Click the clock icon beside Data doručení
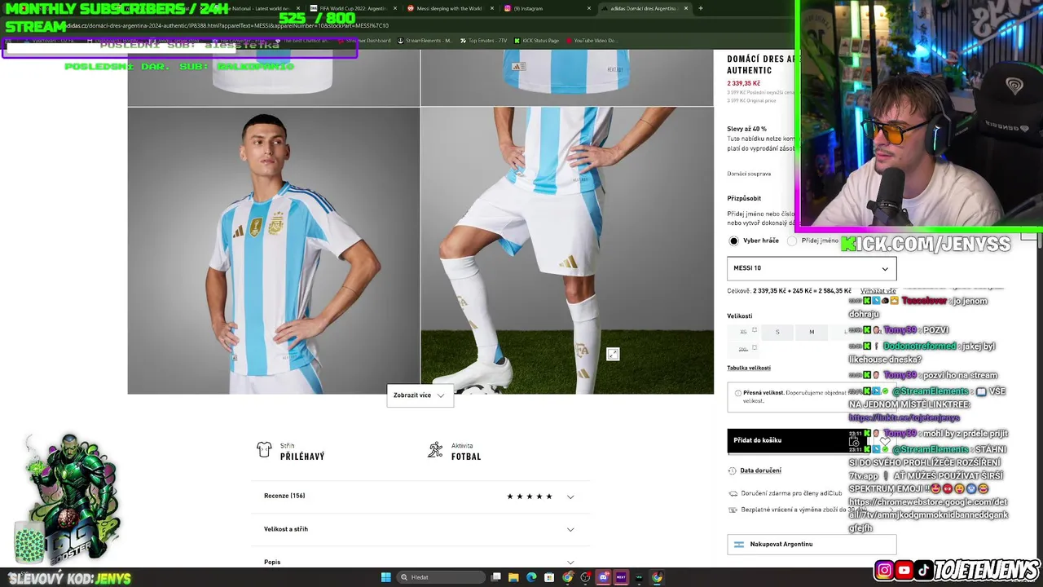 click(733, 470)
